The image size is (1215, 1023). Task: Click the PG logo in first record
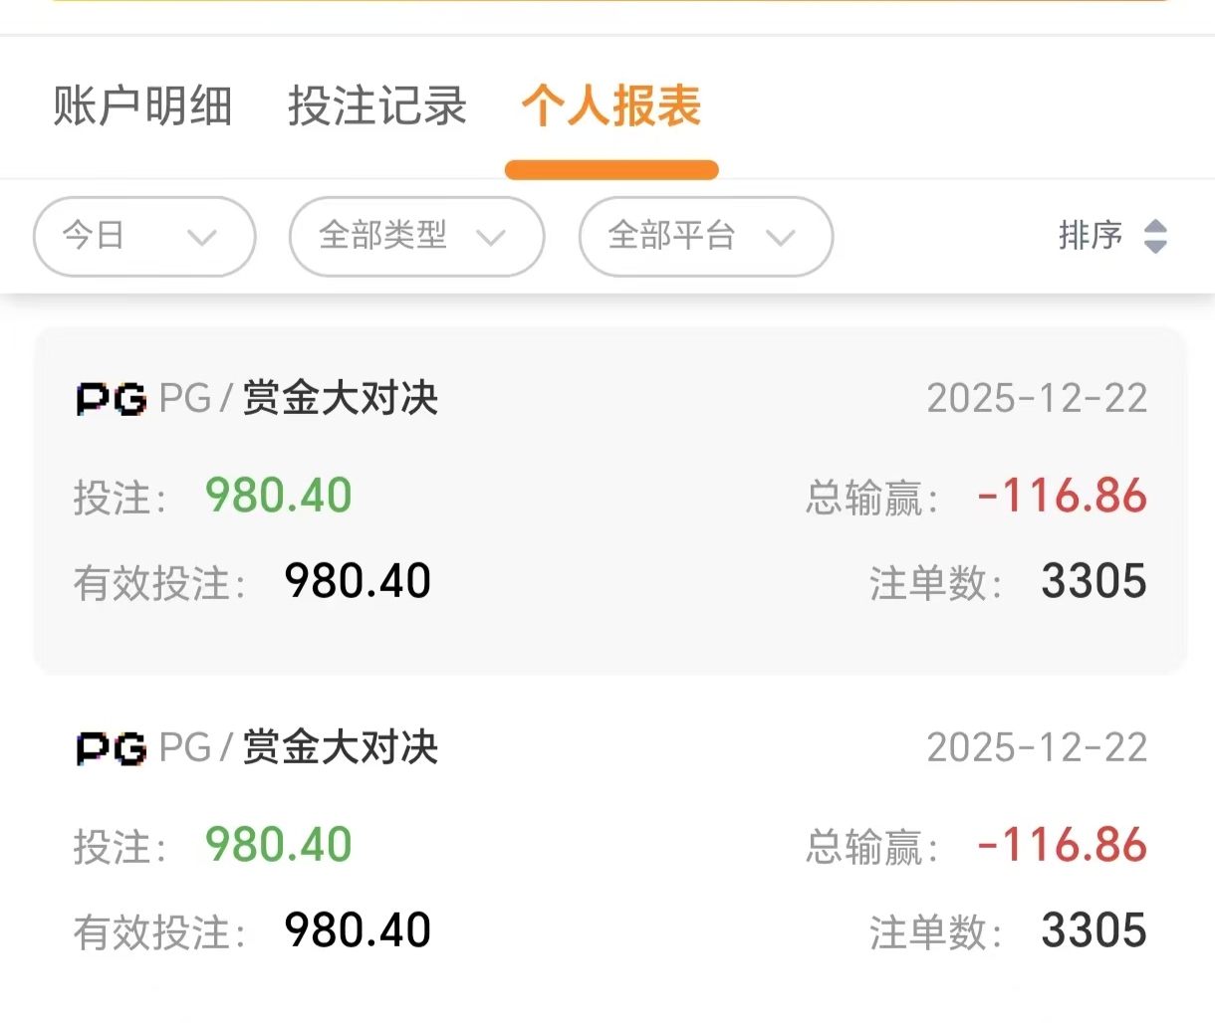pos(111,399)
